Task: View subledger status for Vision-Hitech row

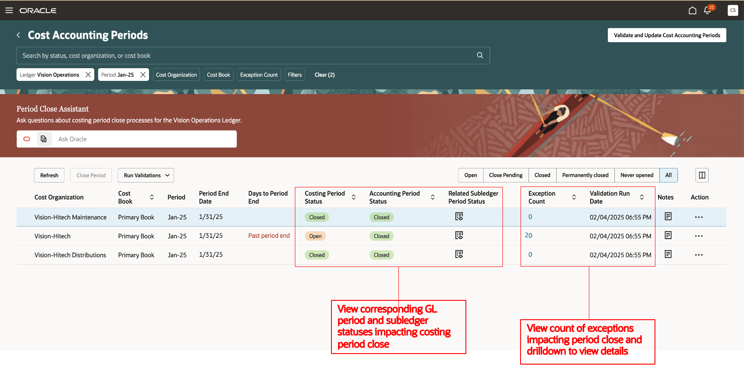Action: click(459, 235)
